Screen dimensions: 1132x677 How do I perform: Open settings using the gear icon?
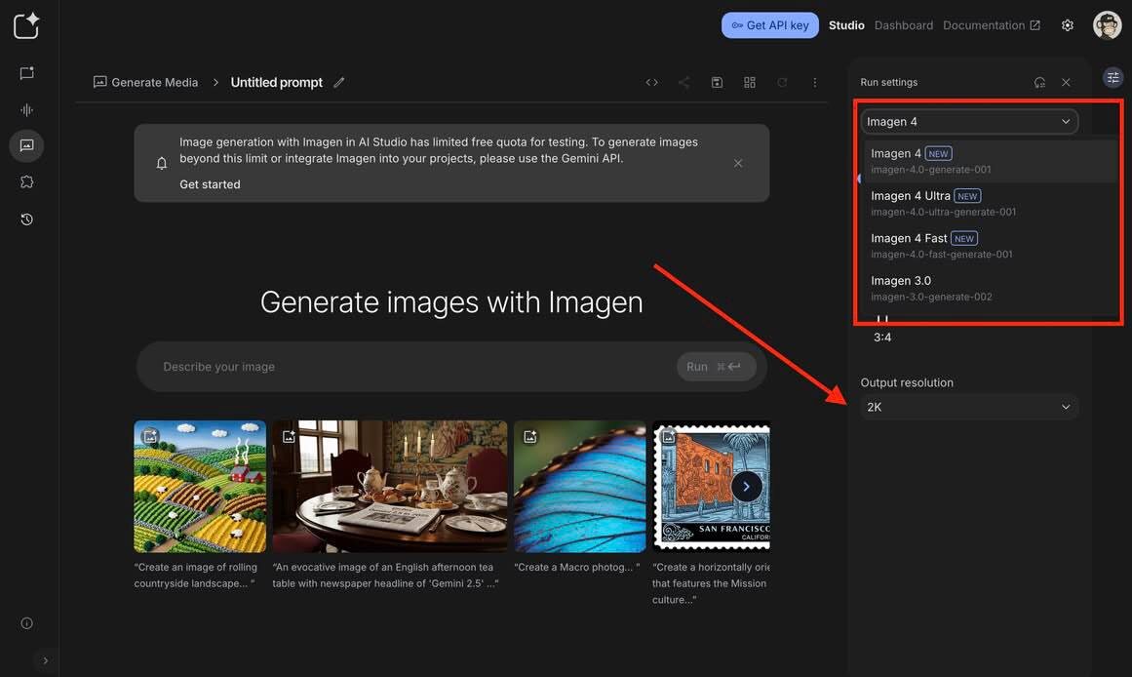tap(1067, 25)
